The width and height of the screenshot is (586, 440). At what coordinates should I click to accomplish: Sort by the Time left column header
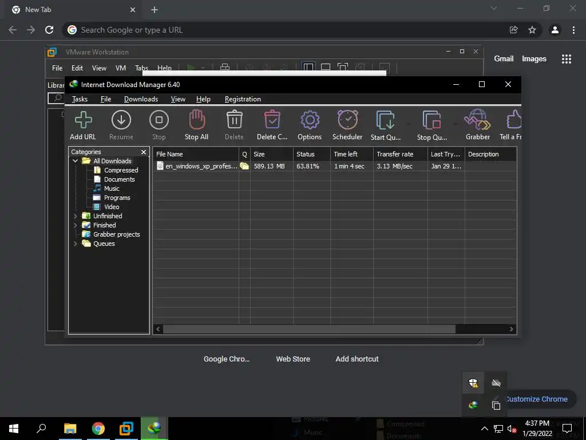[x=352, y=154]
